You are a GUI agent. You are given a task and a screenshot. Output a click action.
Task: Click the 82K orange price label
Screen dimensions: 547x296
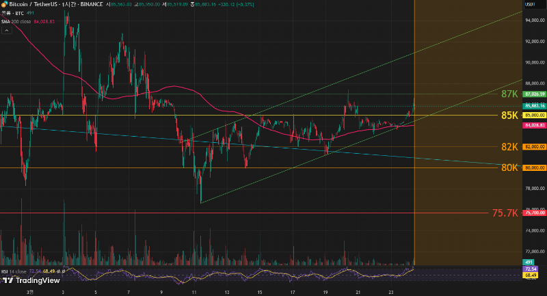(509, 146)
